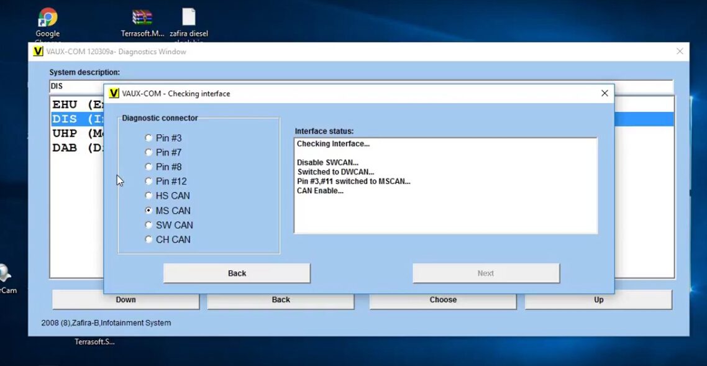Click the VAUX-COM logo in dialog title bar
Image resolution: width=707 pixels, height=366 pixels.
(x=114, y=93)
